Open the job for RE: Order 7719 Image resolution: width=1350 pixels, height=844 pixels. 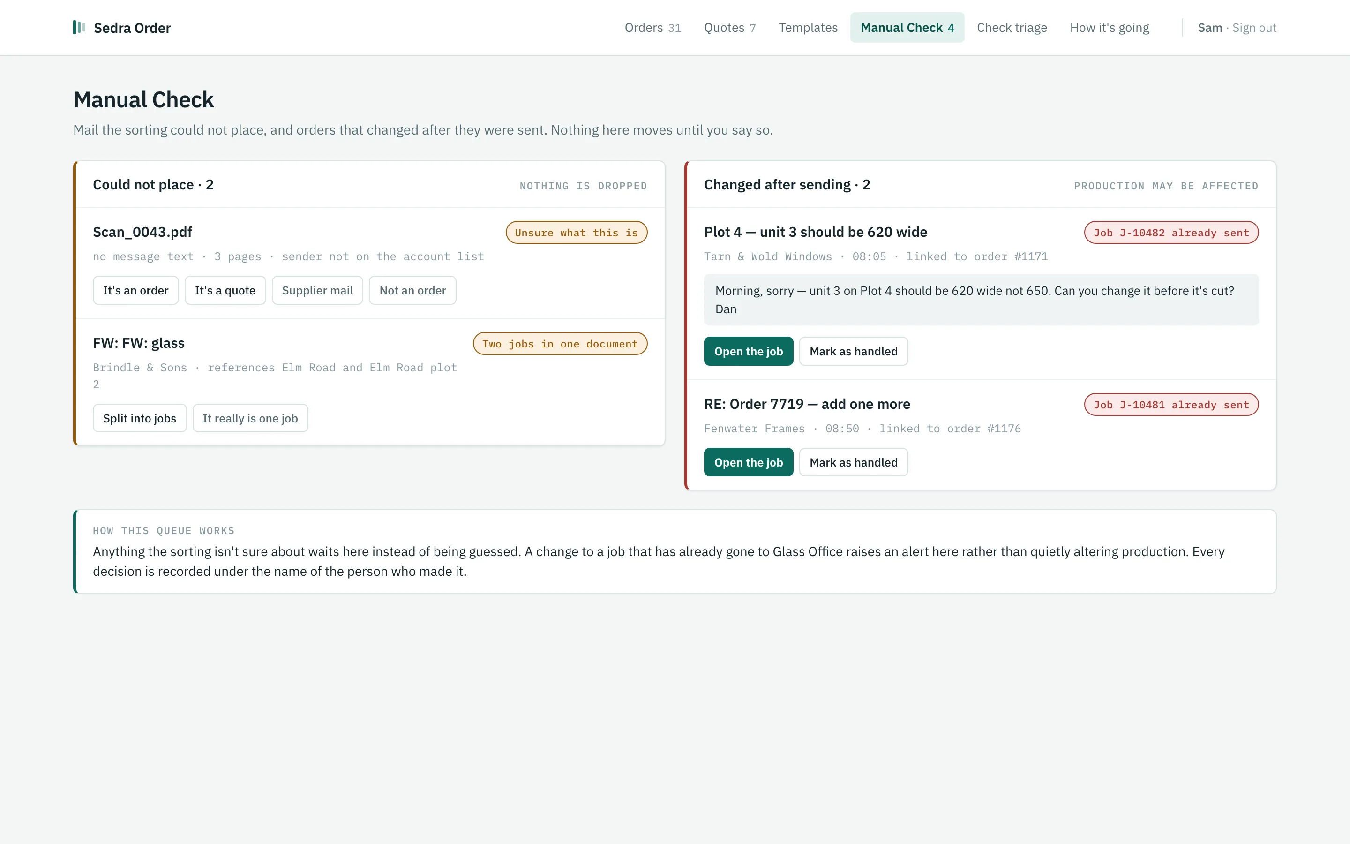click(748, 462)
